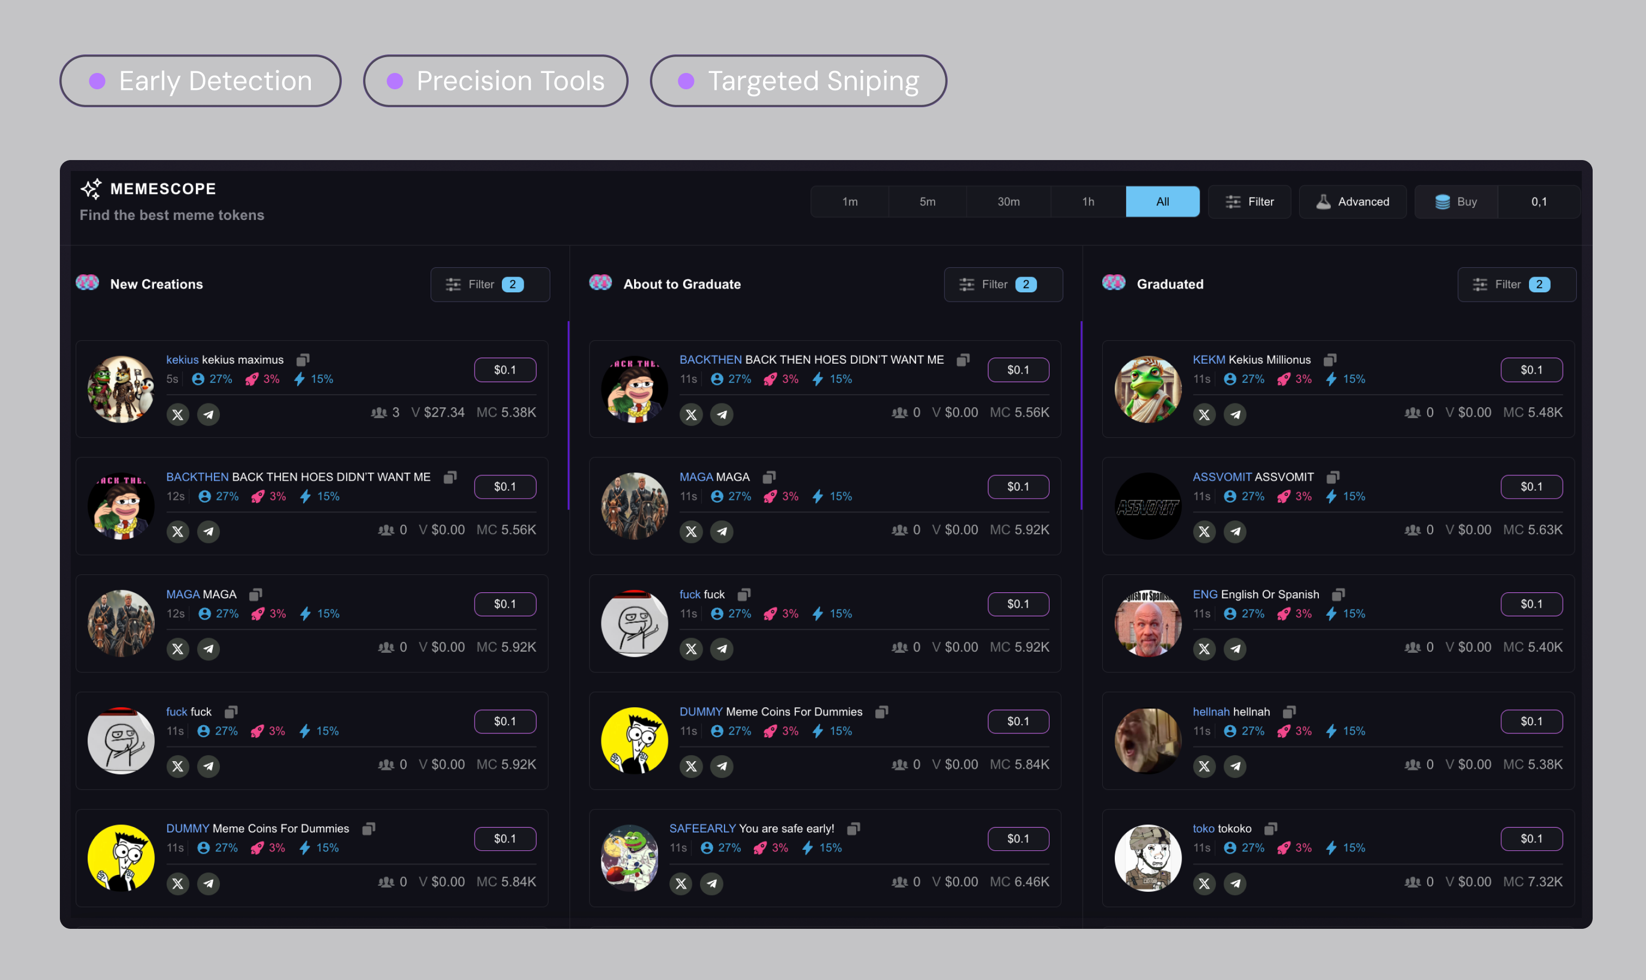Open New Creations column filter

[490, 285]
